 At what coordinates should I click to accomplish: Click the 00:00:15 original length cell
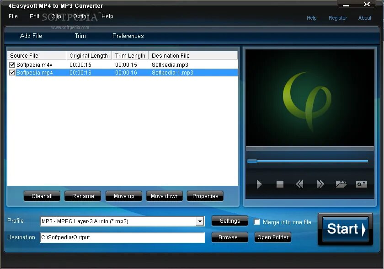tap(80, 65)
